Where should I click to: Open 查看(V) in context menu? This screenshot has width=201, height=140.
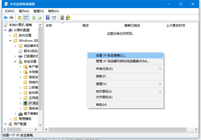point(125,84)
